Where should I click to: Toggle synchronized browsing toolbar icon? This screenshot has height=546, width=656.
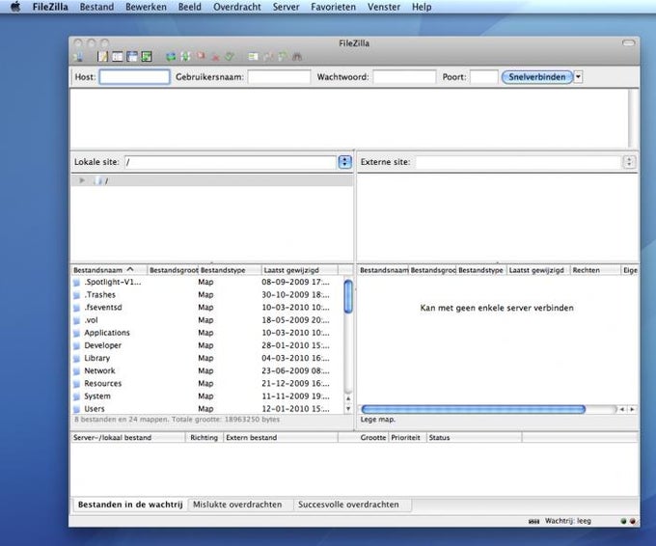point(283,57)
